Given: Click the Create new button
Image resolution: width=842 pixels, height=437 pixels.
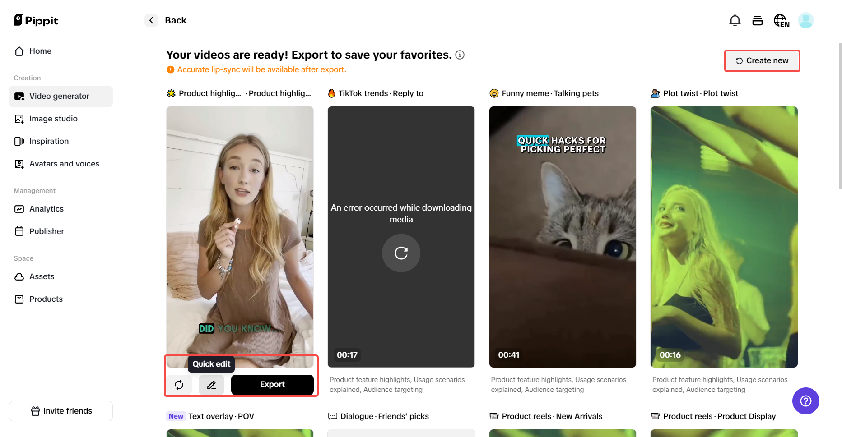Looking at the screenshot, I should tap(762, 60).
